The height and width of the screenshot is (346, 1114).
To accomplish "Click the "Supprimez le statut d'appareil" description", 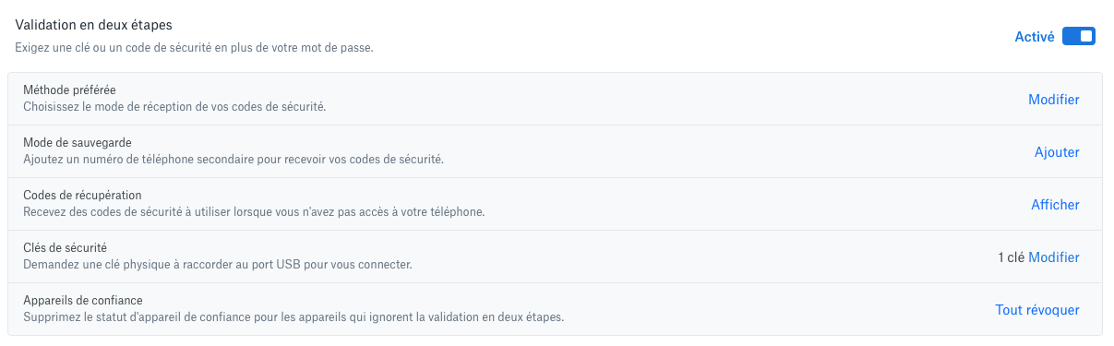I will (293, 317).
